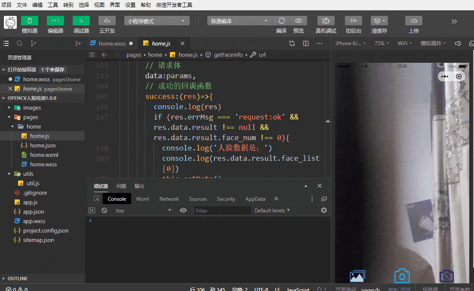This screenshot has height=291, width=474.
Task: Start 真机调试 real device debugging
Action: coord(326,21)
